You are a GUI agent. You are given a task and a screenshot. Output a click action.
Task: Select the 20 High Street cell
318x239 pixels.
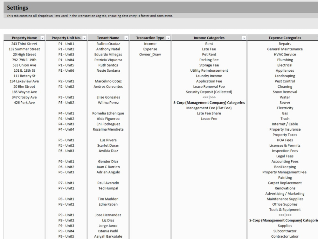(24, 54)
